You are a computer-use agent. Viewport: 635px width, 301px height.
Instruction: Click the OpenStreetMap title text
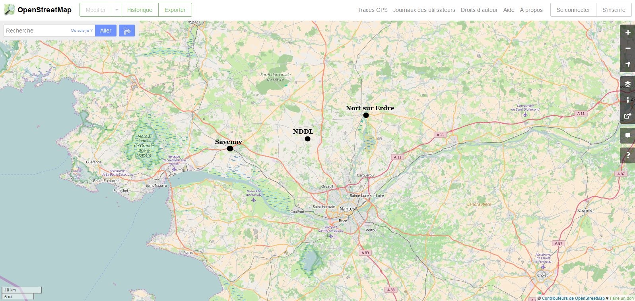tap(45, 10)
